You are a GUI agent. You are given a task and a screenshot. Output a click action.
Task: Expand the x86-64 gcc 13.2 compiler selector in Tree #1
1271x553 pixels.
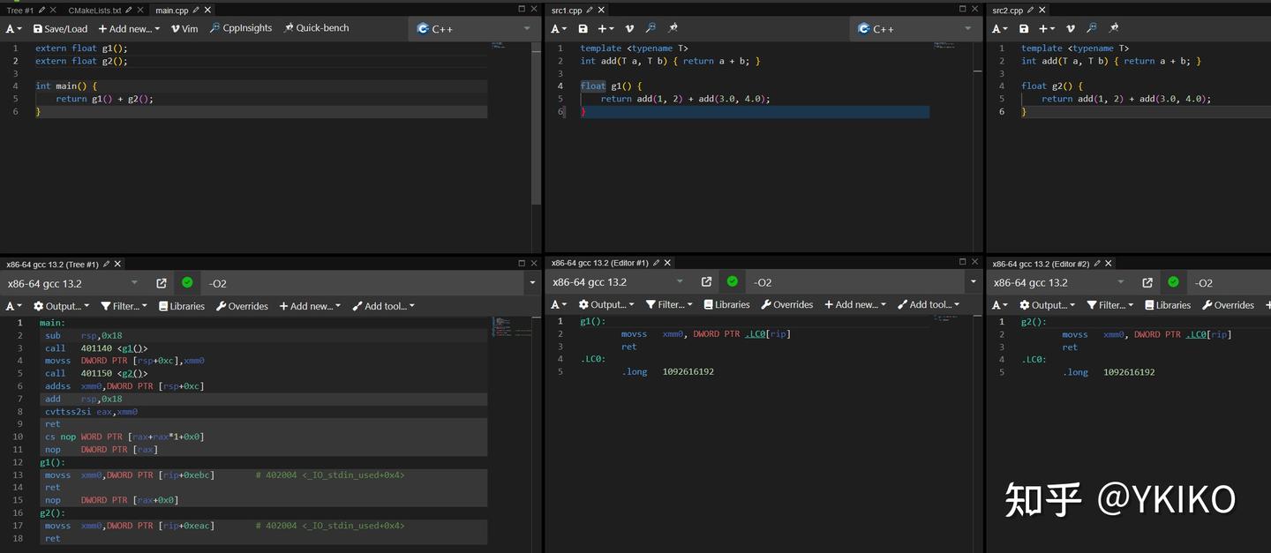[x=73, y=283]
